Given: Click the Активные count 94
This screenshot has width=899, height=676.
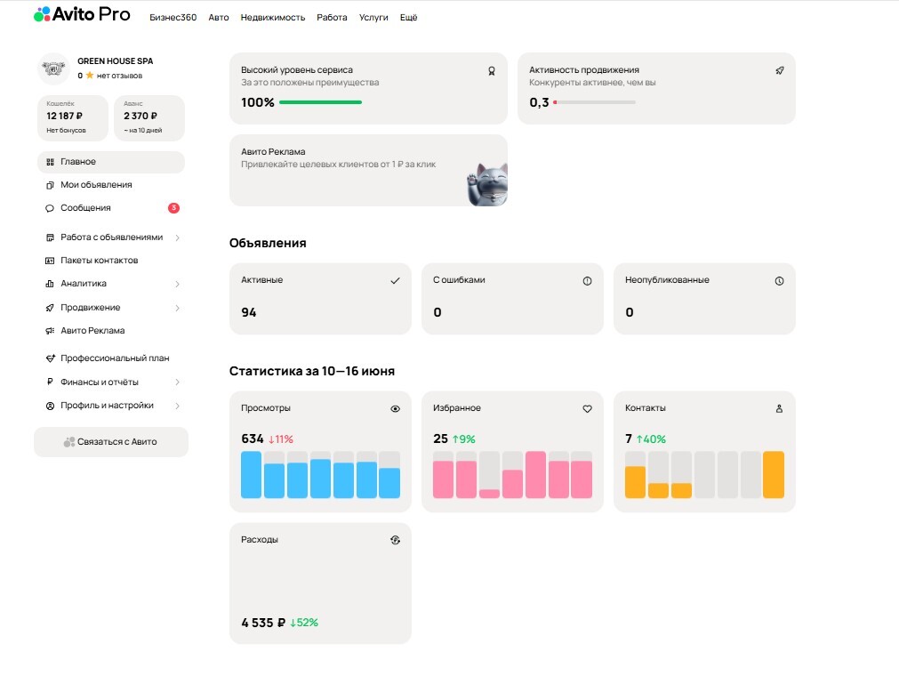Looking at the screenshot, I should pyautogui.click(x=249, y=312).
